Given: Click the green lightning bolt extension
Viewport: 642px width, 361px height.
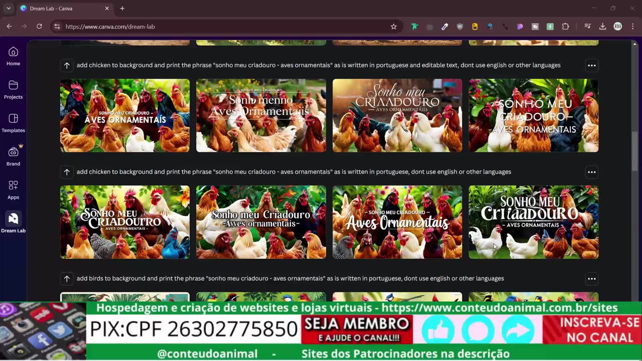Looking at the screenshot, I should click(x=550, y=27).
